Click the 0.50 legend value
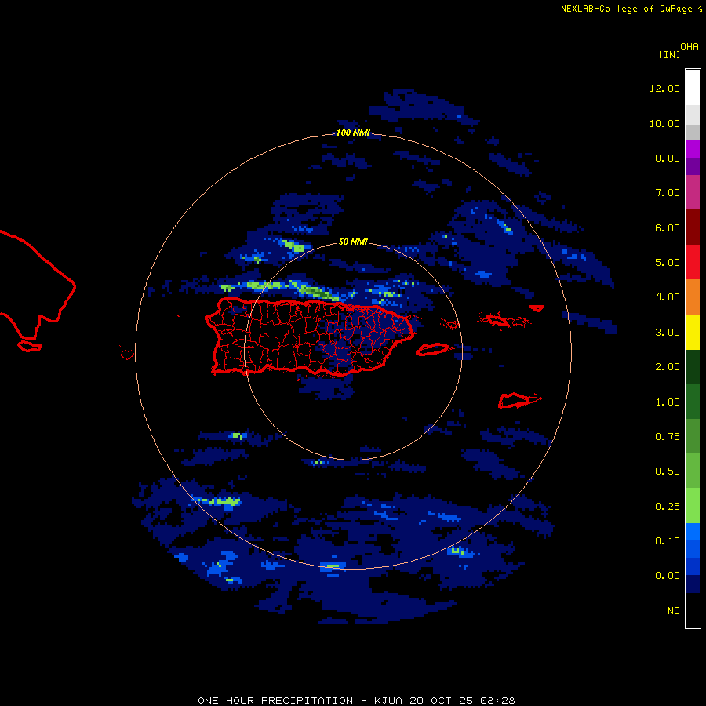Image resolution: width=706 pixels, height=706 pixels. (x=668, y=471)
